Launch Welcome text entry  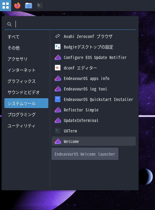point(71,141)
